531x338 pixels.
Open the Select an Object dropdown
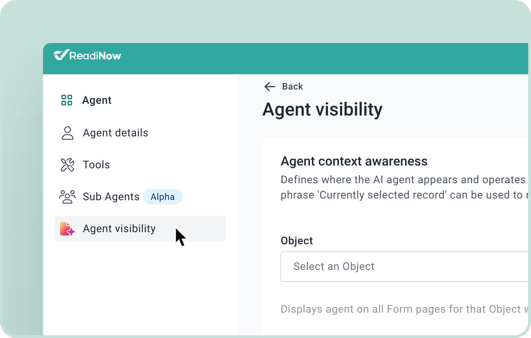click(403, 267)
